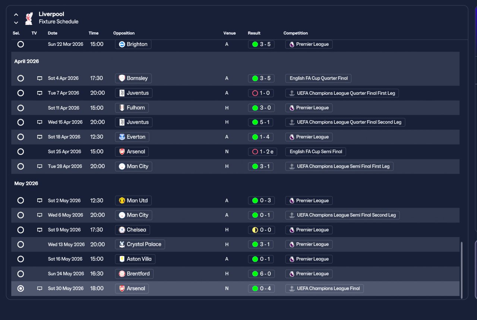The width and height of the screenshot is (477, 320).
Task: Select the Fulham fixture radio button
Action: [x=20, y=108]
